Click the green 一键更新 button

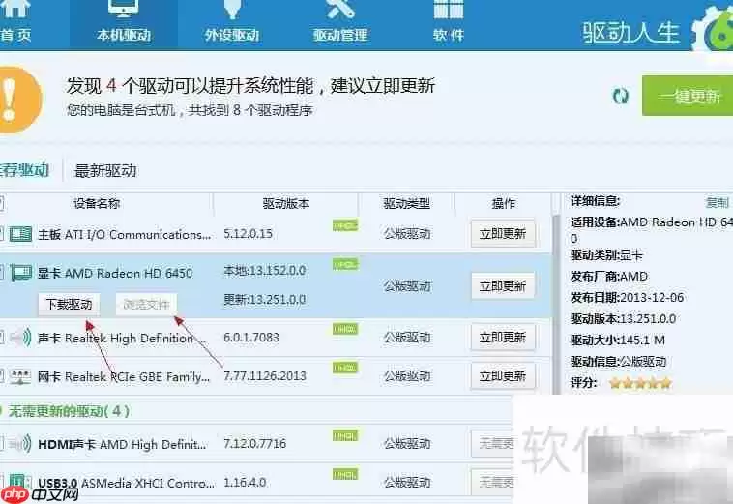(688, 96)
